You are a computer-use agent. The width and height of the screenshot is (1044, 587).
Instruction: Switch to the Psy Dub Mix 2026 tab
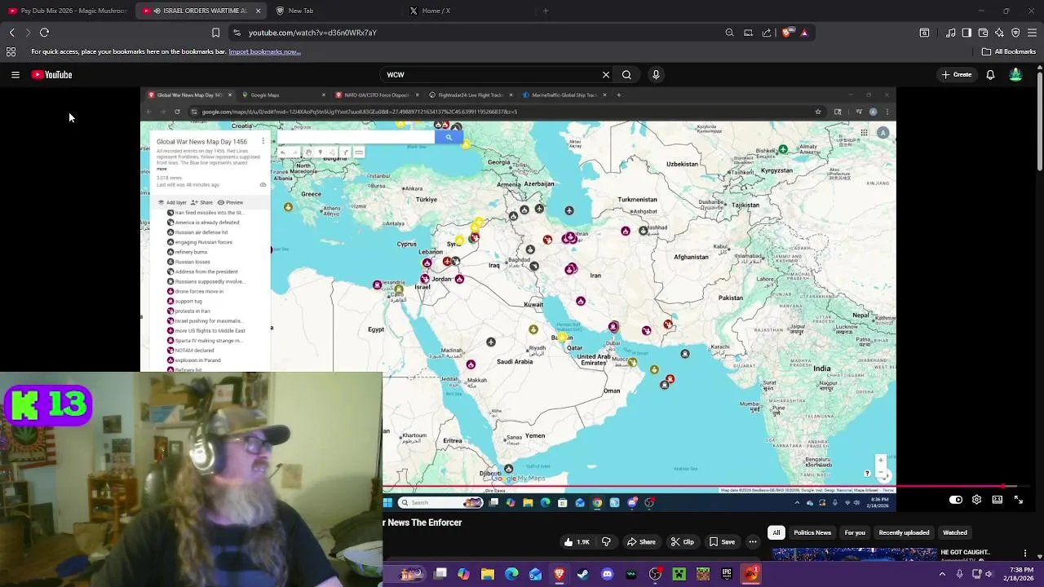(65, 11)
